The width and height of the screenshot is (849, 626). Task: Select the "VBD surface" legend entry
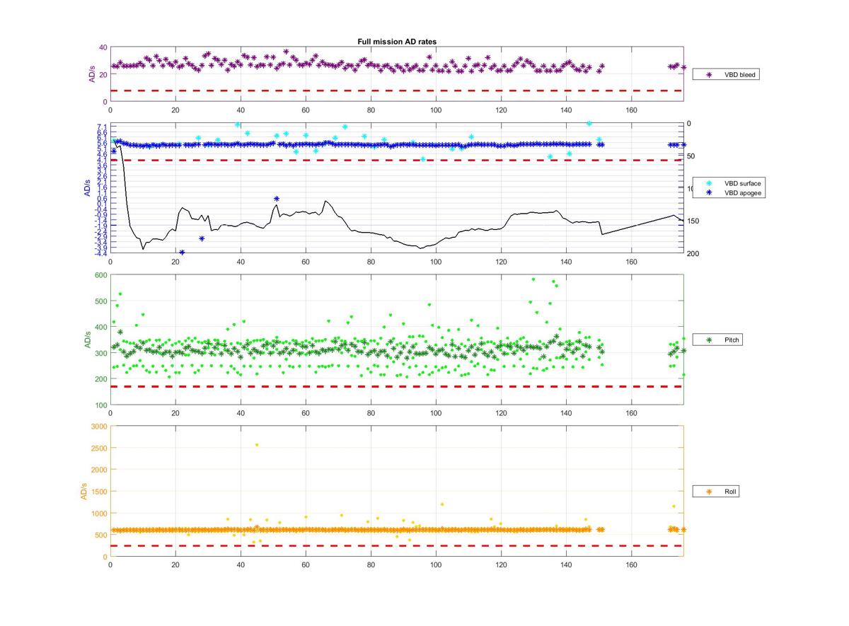point(730,182)
